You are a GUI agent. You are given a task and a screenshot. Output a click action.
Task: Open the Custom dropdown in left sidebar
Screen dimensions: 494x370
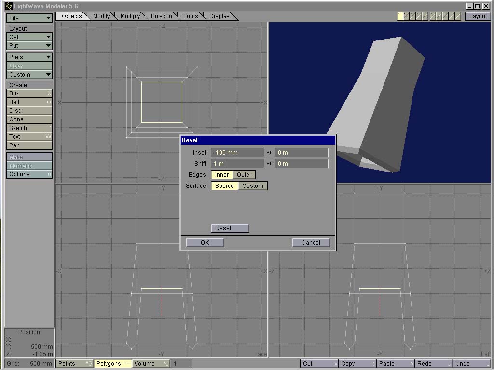coord(29,75)
